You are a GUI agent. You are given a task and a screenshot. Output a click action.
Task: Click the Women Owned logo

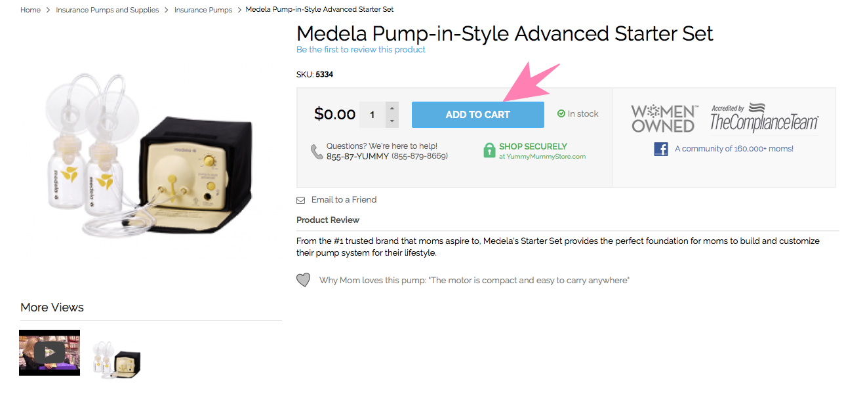pyautogui.click(x=663, y=119)
